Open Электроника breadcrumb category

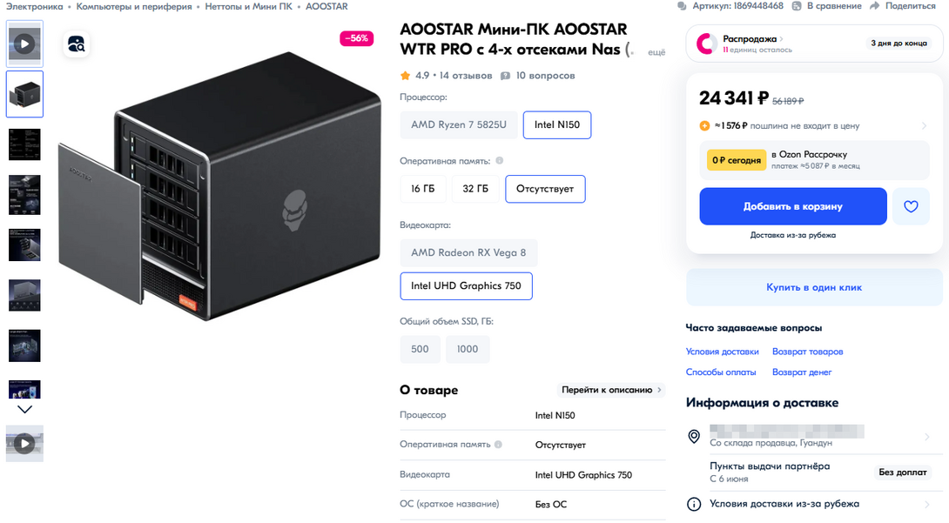(x=35, y=6)
